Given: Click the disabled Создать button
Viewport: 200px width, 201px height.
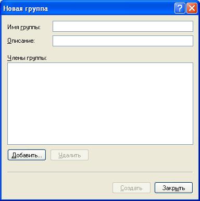Looking at the screenshot, I should 131,188.
